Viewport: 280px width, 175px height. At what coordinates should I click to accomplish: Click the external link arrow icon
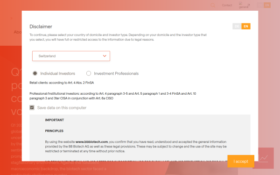coord(248,6)
